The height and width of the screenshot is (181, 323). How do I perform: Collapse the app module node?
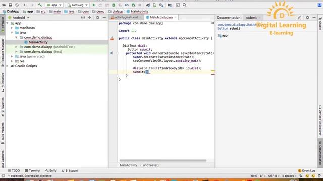point(8,23)
